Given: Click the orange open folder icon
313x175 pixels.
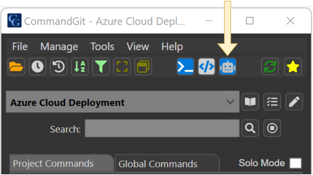Looking at the screenshot, I should pos(16,67).
